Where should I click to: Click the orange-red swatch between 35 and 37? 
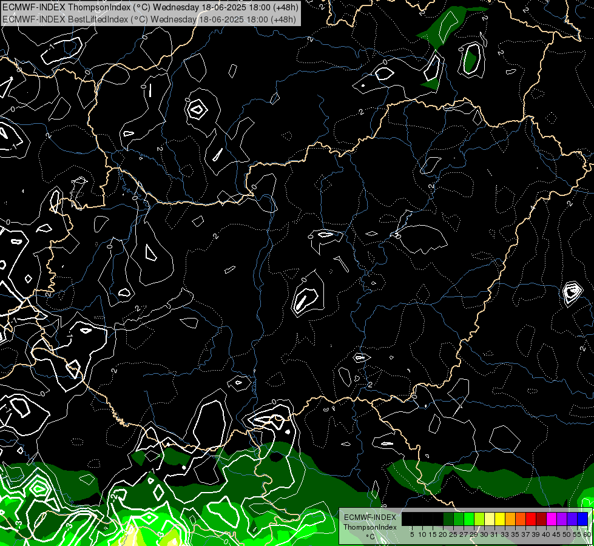(x=521, y=519)
